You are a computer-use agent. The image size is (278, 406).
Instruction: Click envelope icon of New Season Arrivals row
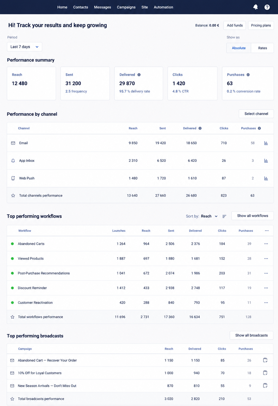pyautogui.click(x=12, y=386)
